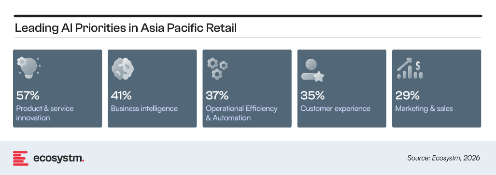The image size is (496, 175).
Task: Click the lightbulb gear innovation icon
Action: pos(28,68)
